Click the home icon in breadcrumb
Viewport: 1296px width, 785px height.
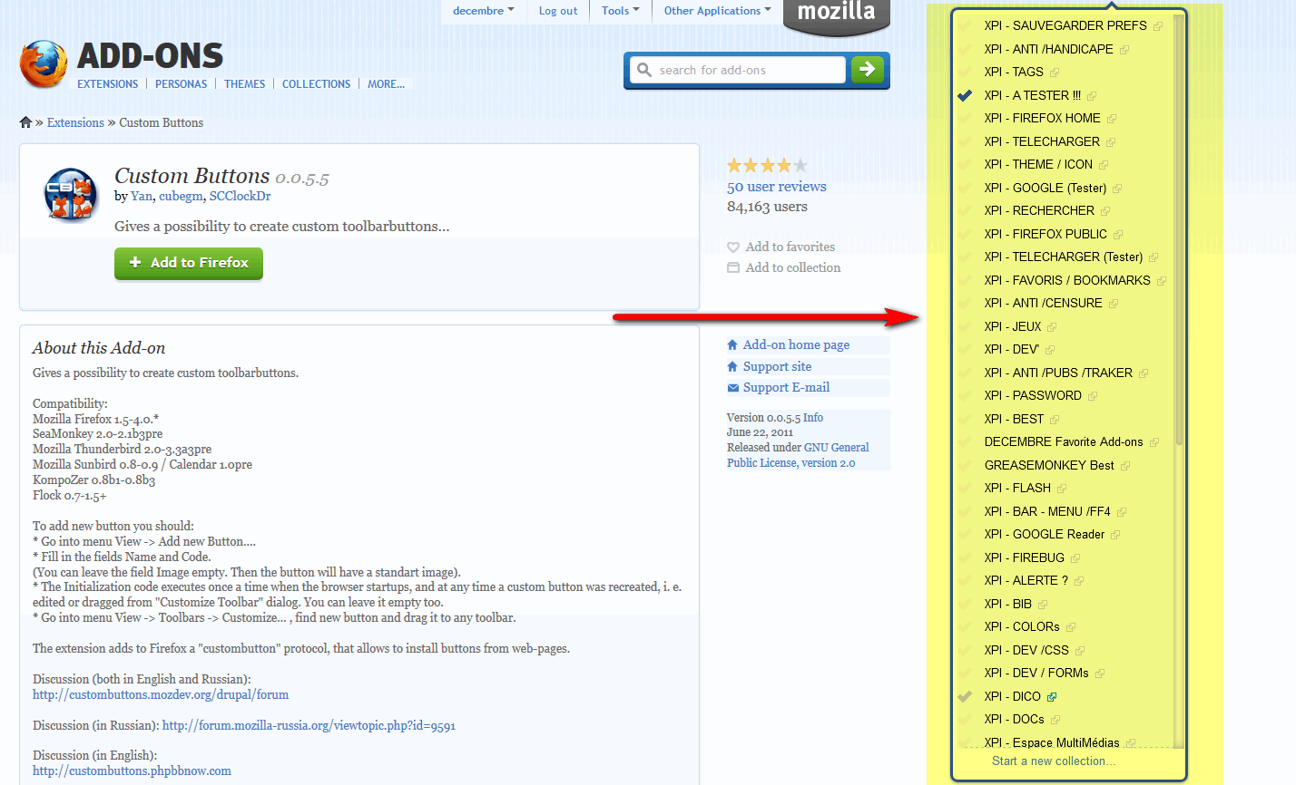click(x=25, y=122)
